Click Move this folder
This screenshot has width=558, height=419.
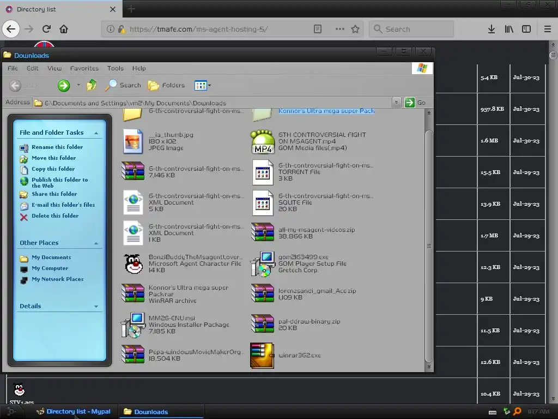(53, 158)
